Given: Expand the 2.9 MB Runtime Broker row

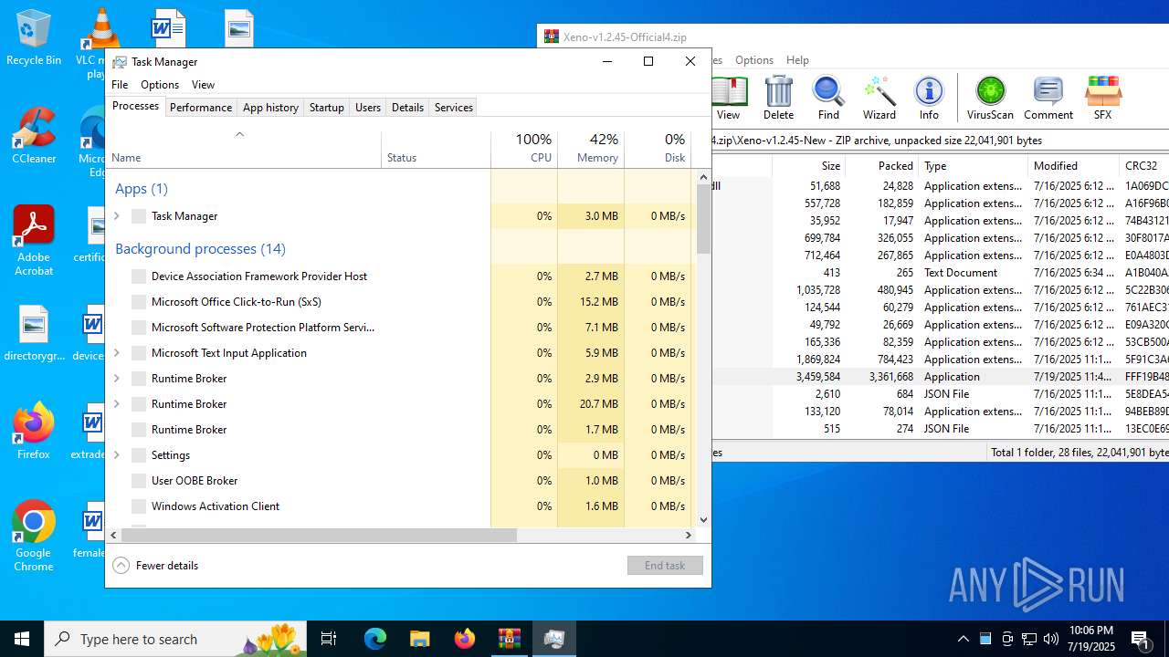Looking at the screenshot, I should [x=117, y=379].
